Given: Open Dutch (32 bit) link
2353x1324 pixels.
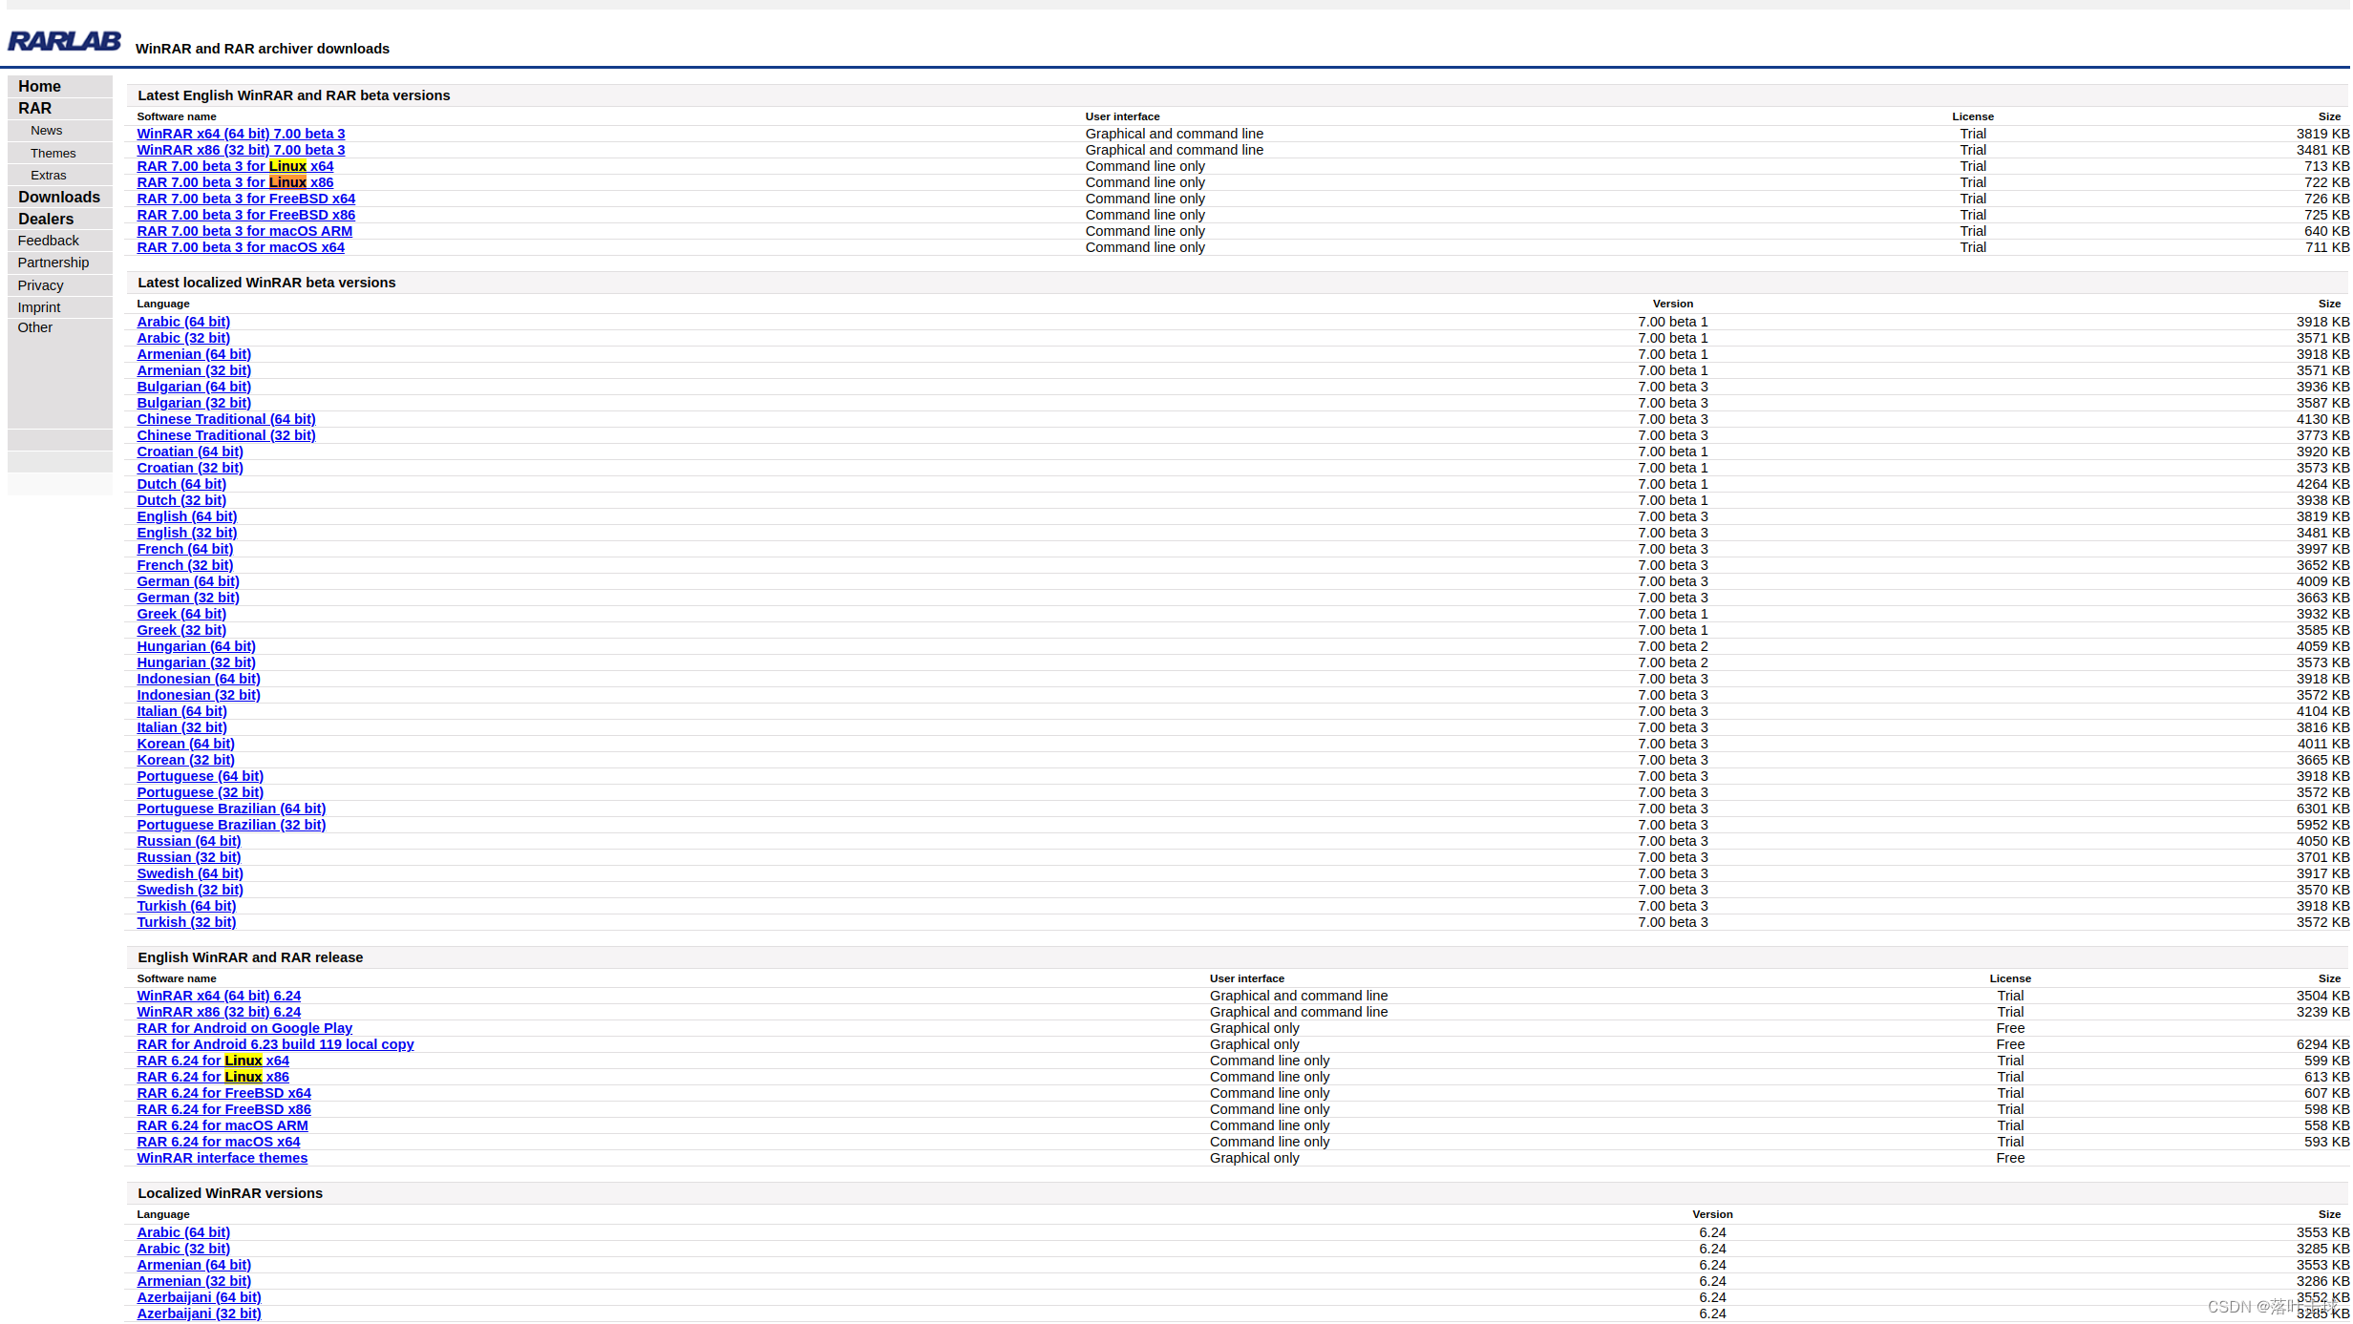Looking at the screenshot, I should coord(181,500).
